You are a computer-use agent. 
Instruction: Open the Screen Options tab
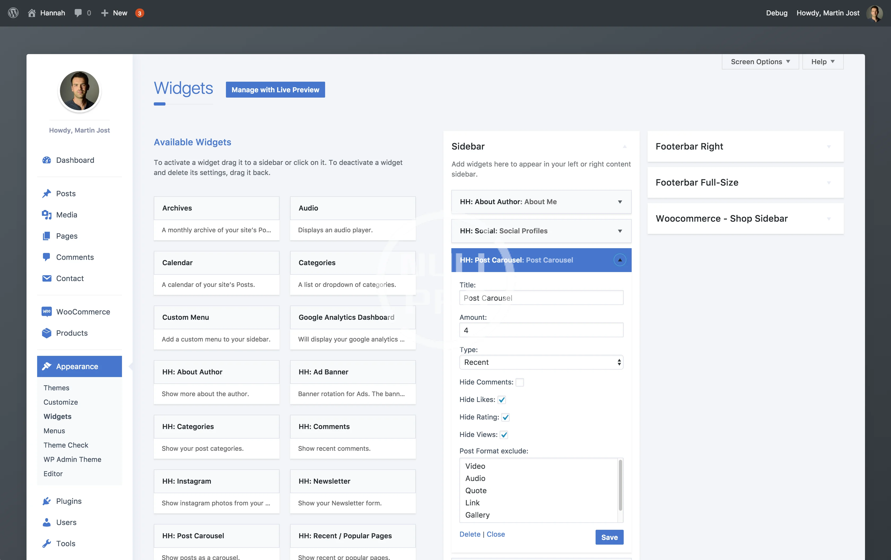pyautogui.click(x=760, y=62)
